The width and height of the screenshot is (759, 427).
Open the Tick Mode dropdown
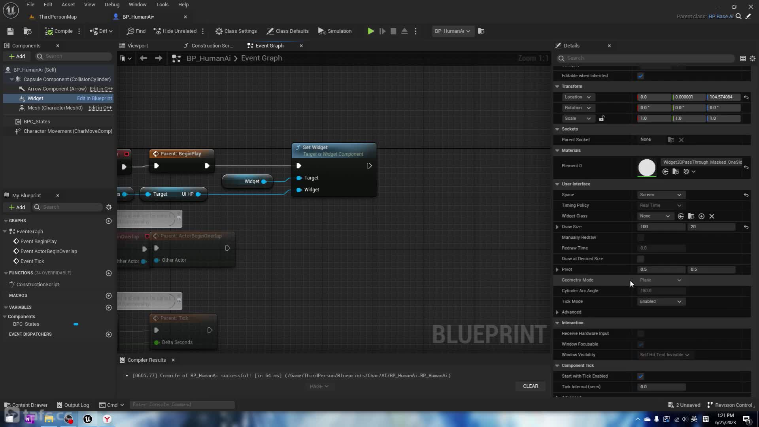(660, 302)
